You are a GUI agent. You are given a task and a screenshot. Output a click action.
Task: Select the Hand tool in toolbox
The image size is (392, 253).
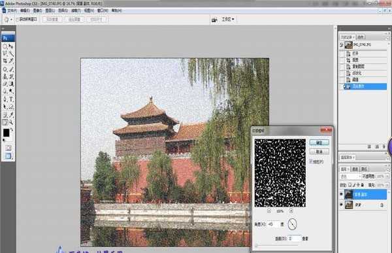pyautogui.click(x=5, y=122)
